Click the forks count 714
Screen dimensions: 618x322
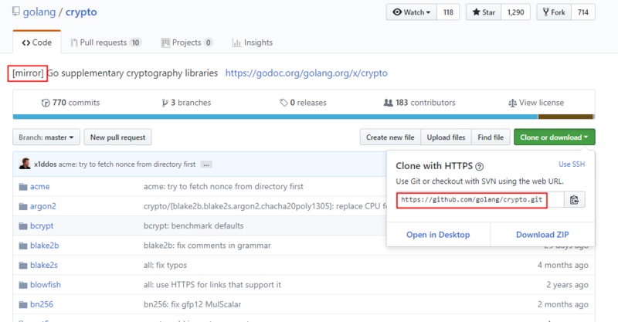(583, 12)
